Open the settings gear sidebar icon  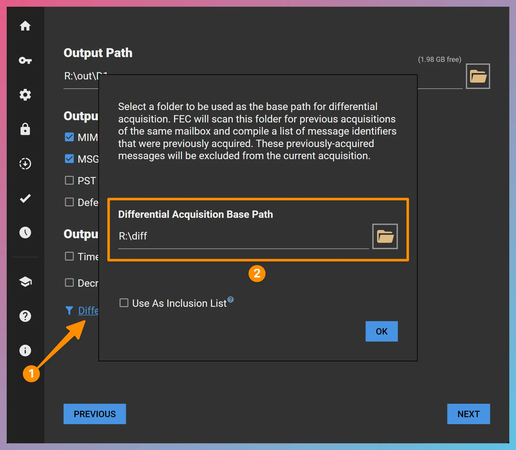pos(25,95)
